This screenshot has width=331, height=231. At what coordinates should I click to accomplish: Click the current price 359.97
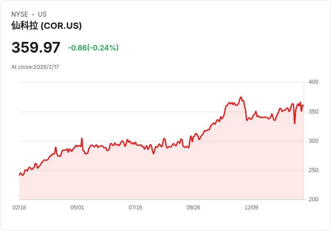(36, 47)
